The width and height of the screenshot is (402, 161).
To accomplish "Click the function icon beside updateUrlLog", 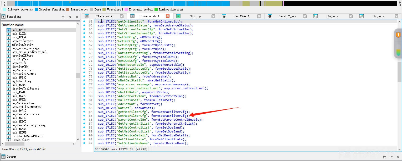I will 9,81.
